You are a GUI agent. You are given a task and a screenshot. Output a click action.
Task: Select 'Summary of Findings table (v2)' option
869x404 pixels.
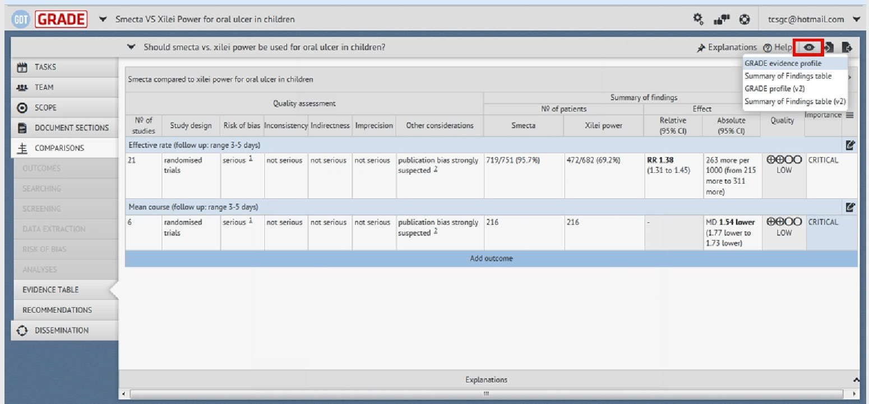(796, 101)
